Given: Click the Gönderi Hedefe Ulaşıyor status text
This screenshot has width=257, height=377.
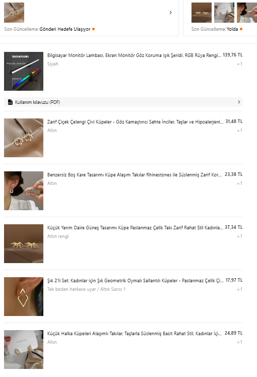Looking at the screenshot, I should click(x=65, y=29).
